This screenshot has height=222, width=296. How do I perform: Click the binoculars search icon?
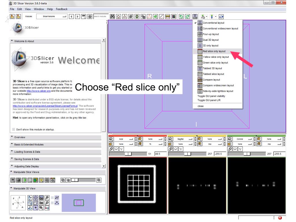tap(112, 16)
